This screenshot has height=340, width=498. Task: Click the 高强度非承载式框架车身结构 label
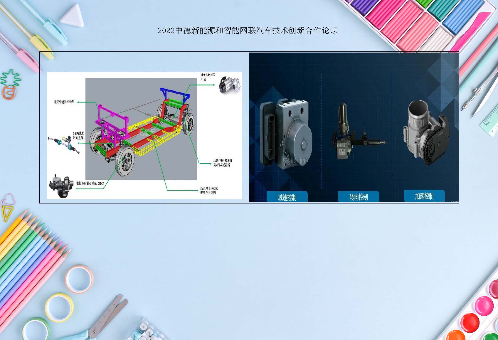[209, 190]
